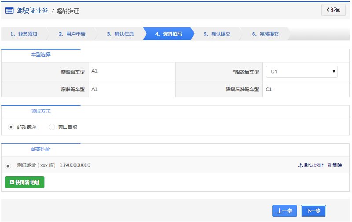
Task: Select the 测试地址 address radio button
Action: point(8,166)
